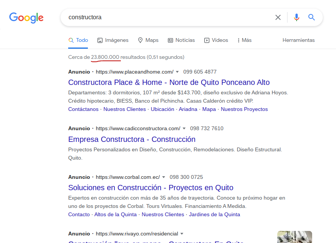Open the Noticias tab
This screenshot has width=336, height=243.
(181, 40)
